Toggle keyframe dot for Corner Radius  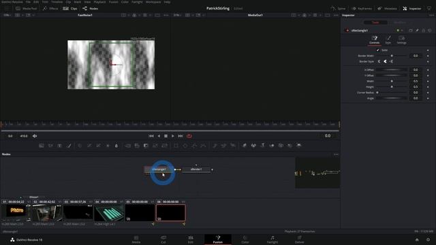[428, 93]
